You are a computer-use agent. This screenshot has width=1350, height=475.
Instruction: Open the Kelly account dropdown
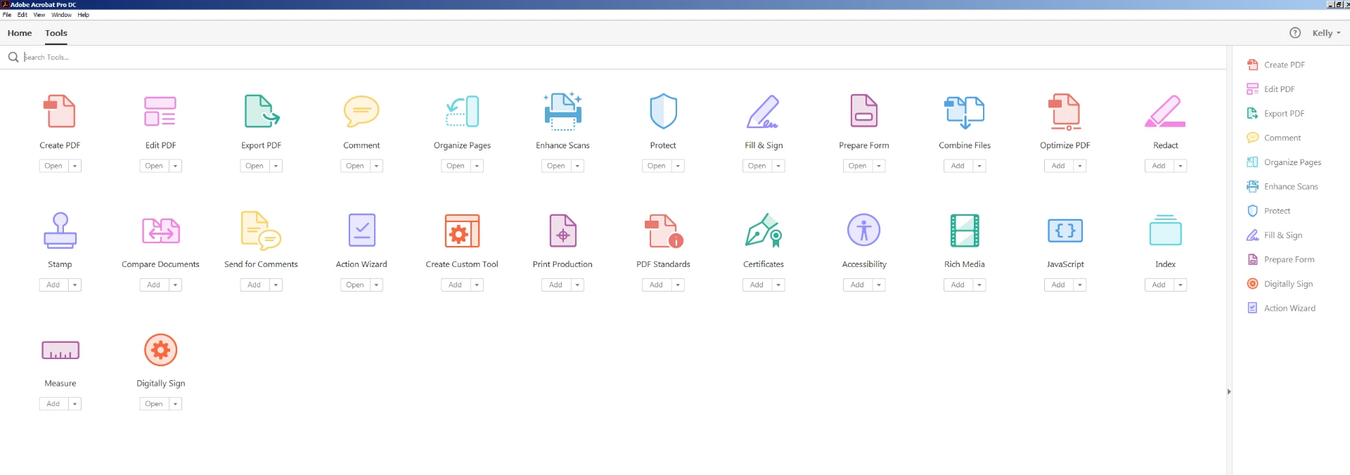pos(1326,33)
